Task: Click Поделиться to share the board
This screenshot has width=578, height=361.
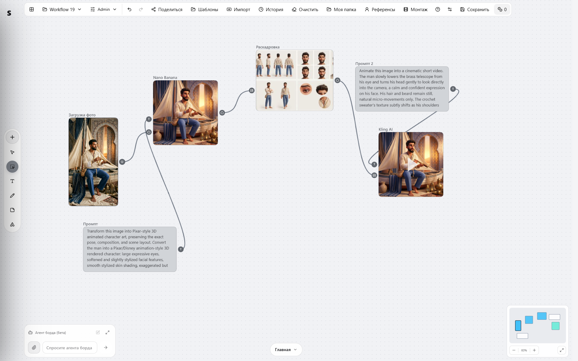Action: (167, 9)
